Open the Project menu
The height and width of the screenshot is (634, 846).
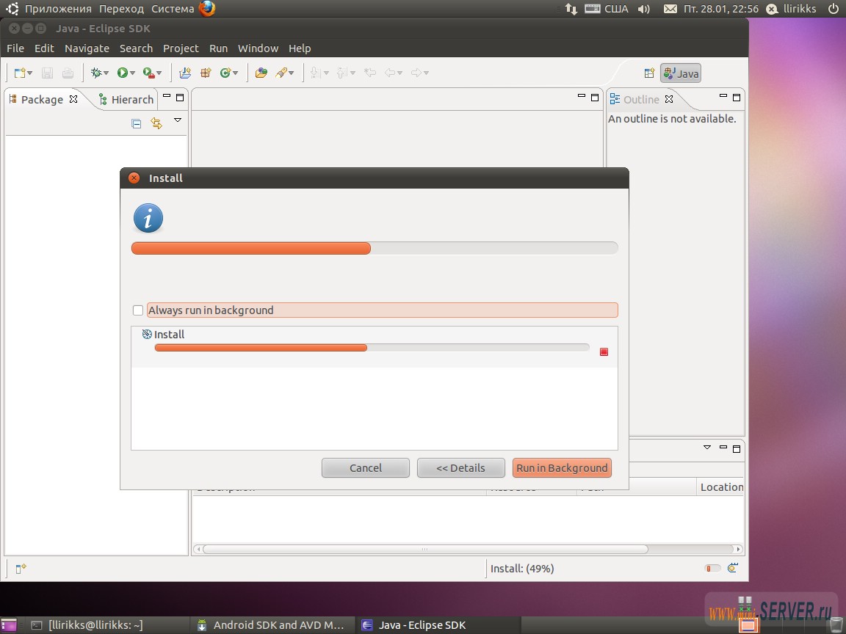point(181,48)
